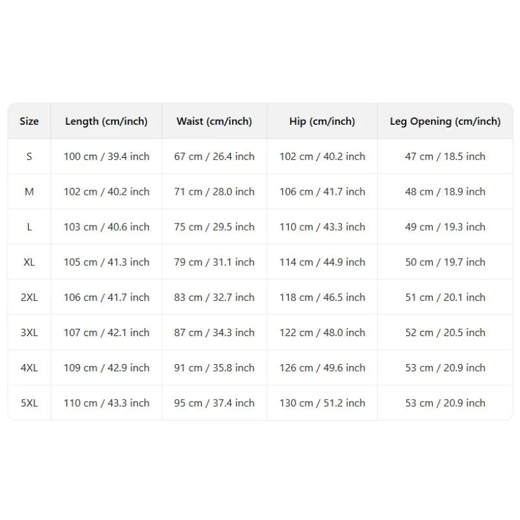Select the 3XL size row label

(29, 333)
